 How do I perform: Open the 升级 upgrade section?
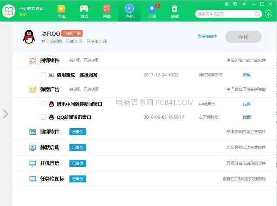click(152, 11)
